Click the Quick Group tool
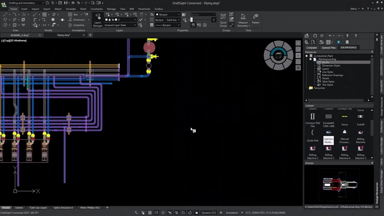384x216 pixels. click(223, 20)
